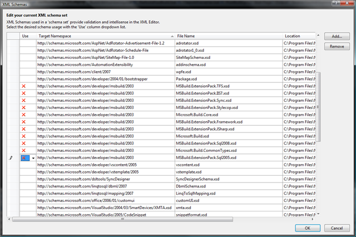This screenshot has height=237, width=356.
Task: Click the pencil edit icon in row header
Action: [x=11, y=157]
